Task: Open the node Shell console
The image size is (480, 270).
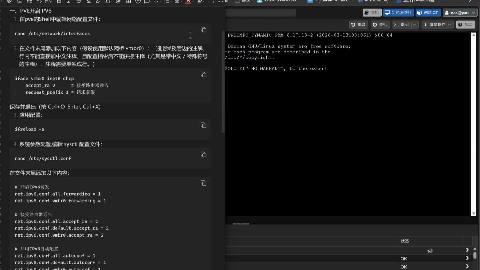Action: [402, 25]
